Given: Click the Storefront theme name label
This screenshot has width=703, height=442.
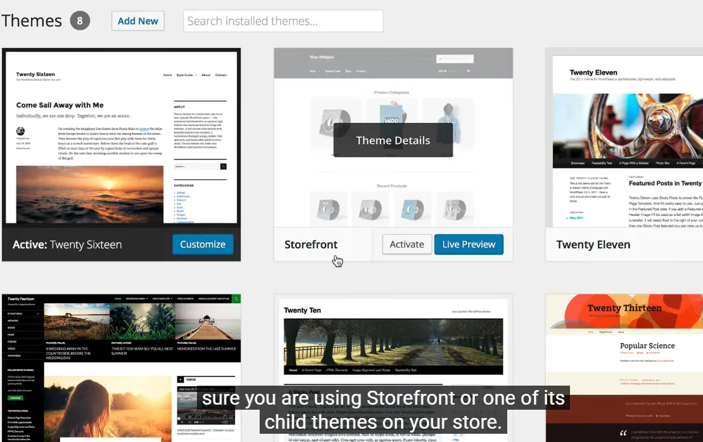Looking at the screenshot, I should click(311, 244).
